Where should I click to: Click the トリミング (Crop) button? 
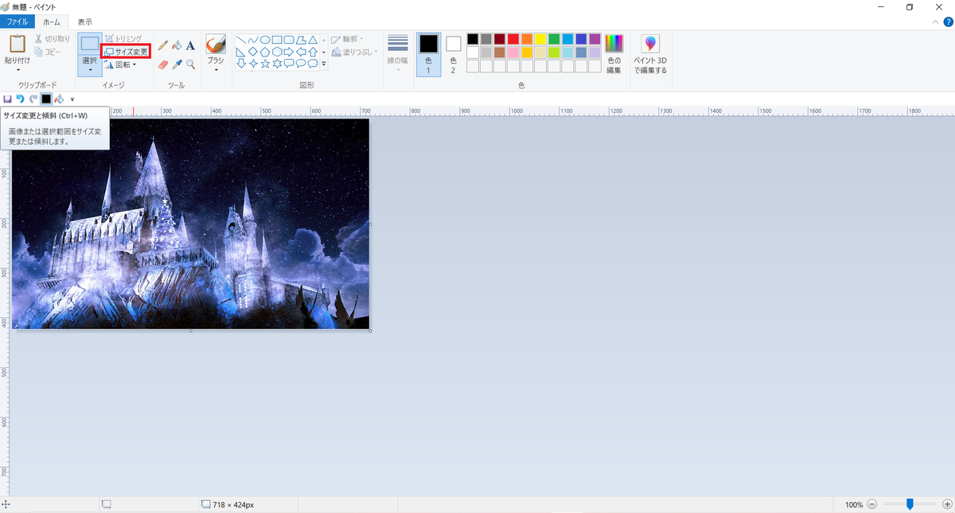click(123, 38)
